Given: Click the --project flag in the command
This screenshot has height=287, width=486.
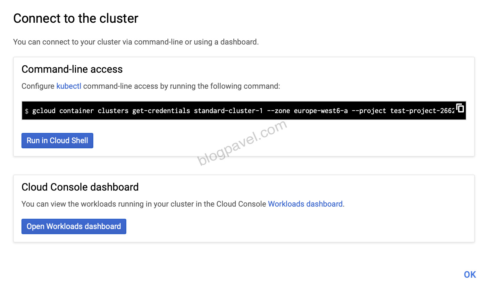Looking at the screenshot, I should click(369, 111).
